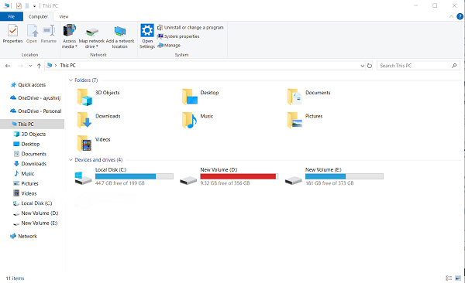Select New Volume (E:) drive
Viewport: 465px width, 283px height.
pyautogui.click(x=334, y=176)
